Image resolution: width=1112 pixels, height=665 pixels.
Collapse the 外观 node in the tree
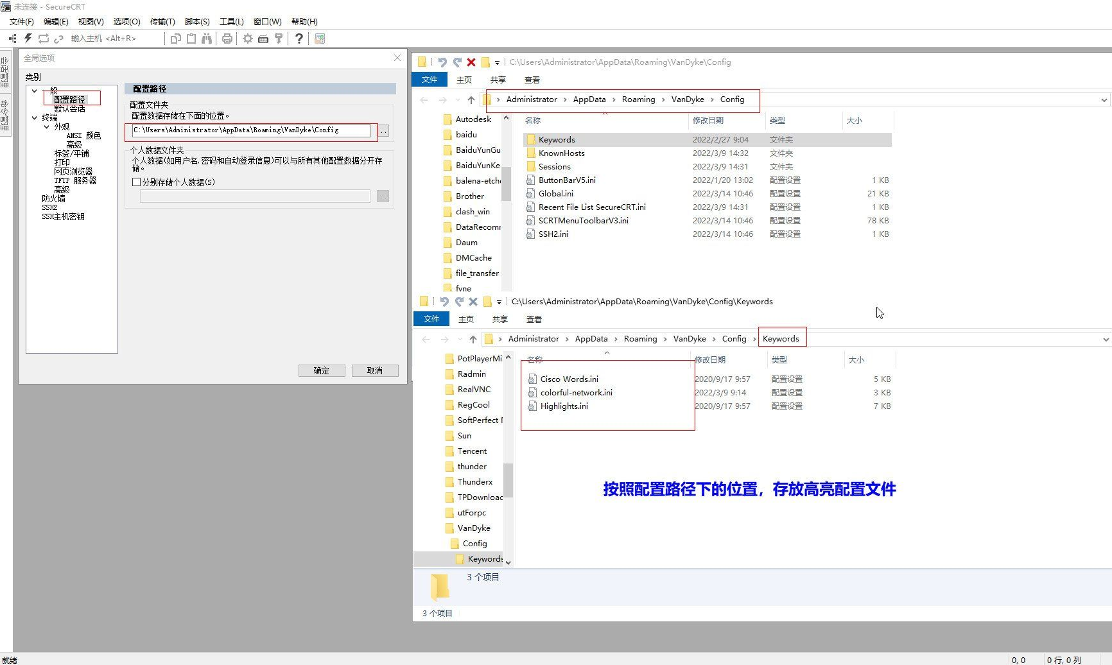click(x=46, y=126)
